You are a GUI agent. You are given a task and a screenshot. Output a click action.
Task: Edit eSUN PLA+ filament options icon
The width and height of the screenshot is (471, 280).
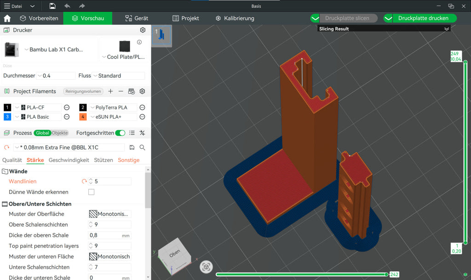click(143, 117)
